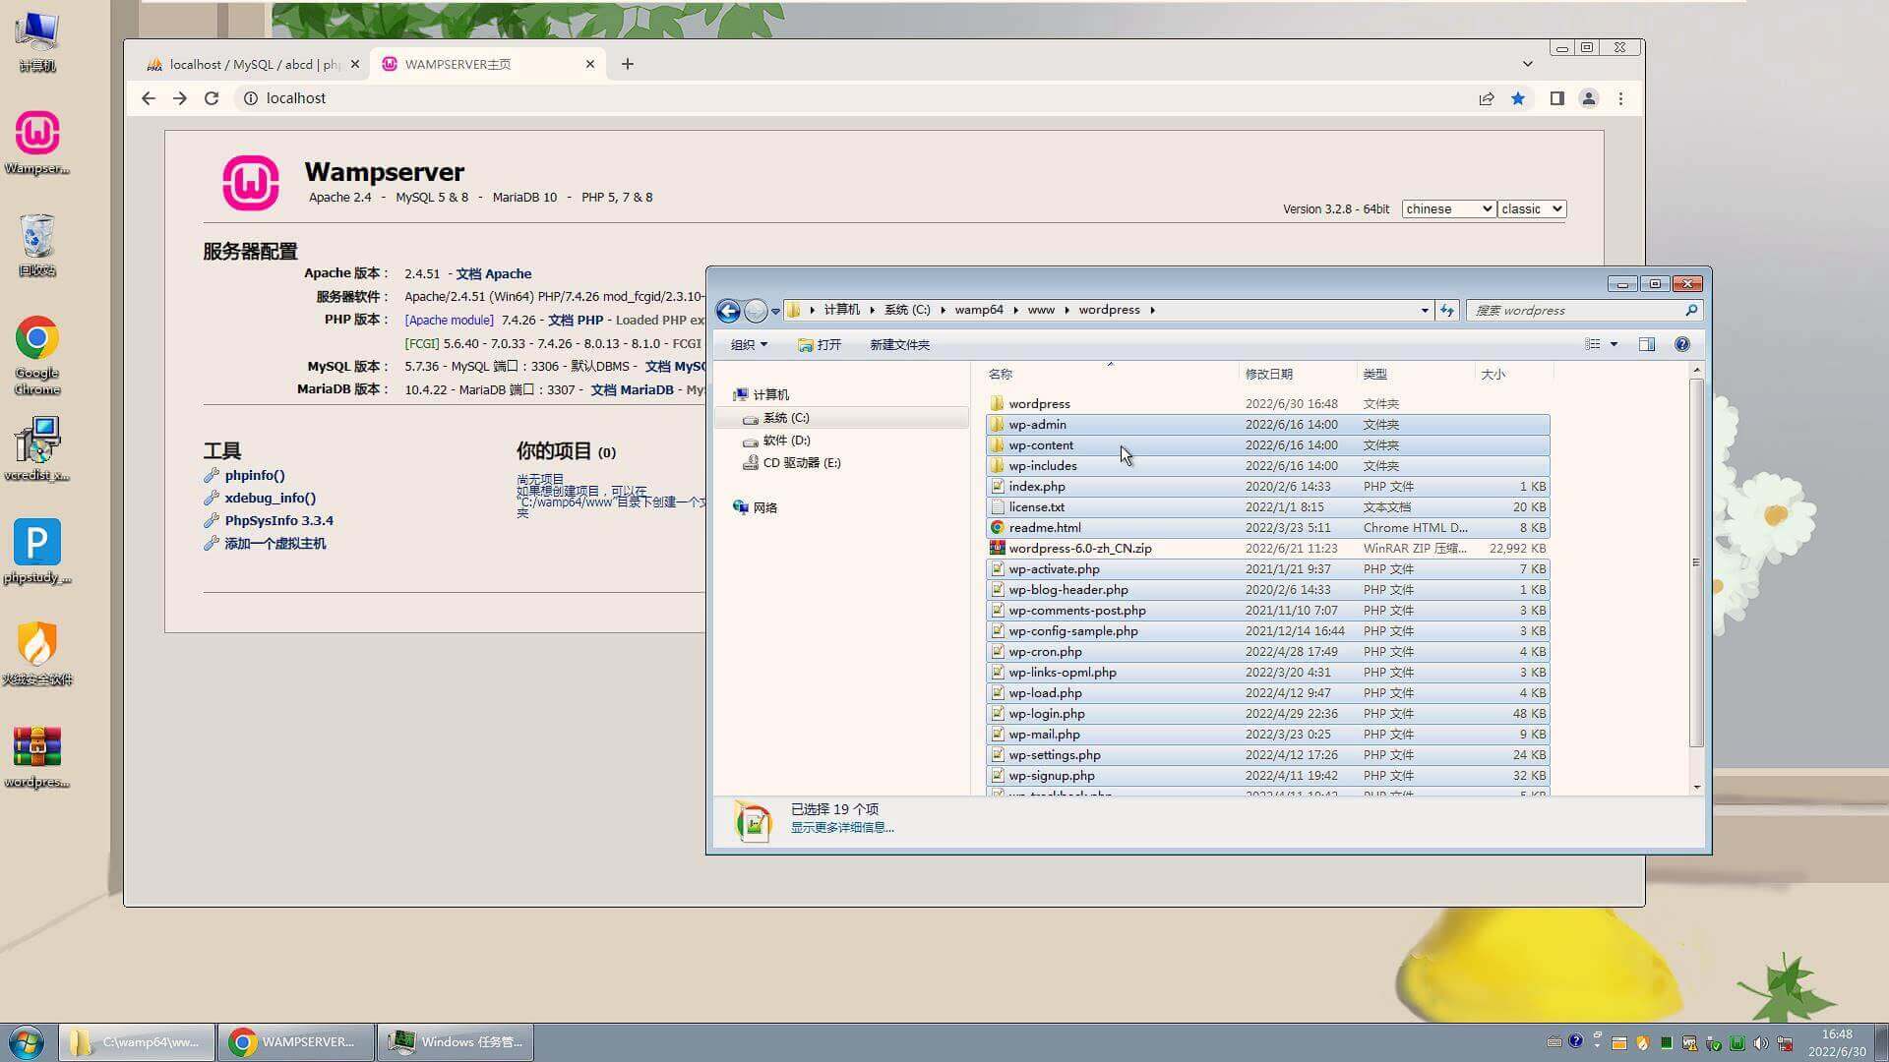
Task: Select the wordpress-6.0-zh_CN.zip file
Action: click(x=1268, y=549)
